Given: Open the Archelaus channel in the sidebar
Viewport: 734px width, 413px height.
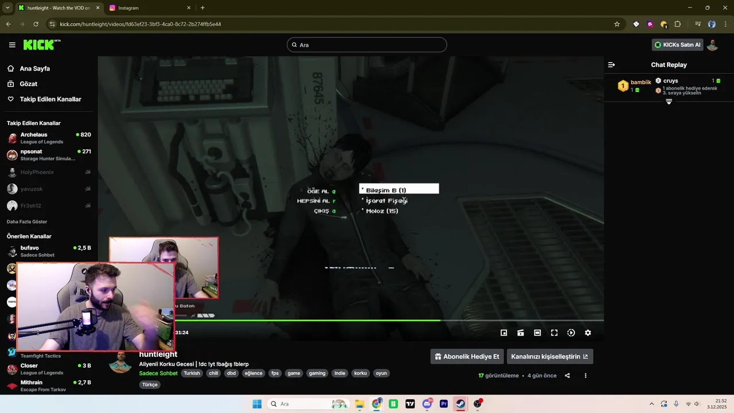Looking at the screenshot, I should (49, 138).
